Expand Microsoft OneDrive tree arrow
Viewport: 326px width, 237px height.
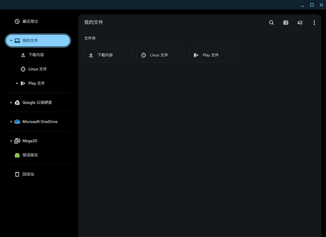[11, 122]
